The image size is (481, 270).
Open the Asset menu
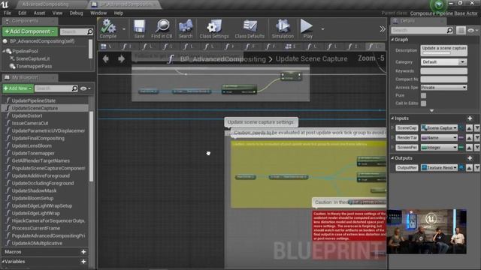39,13
